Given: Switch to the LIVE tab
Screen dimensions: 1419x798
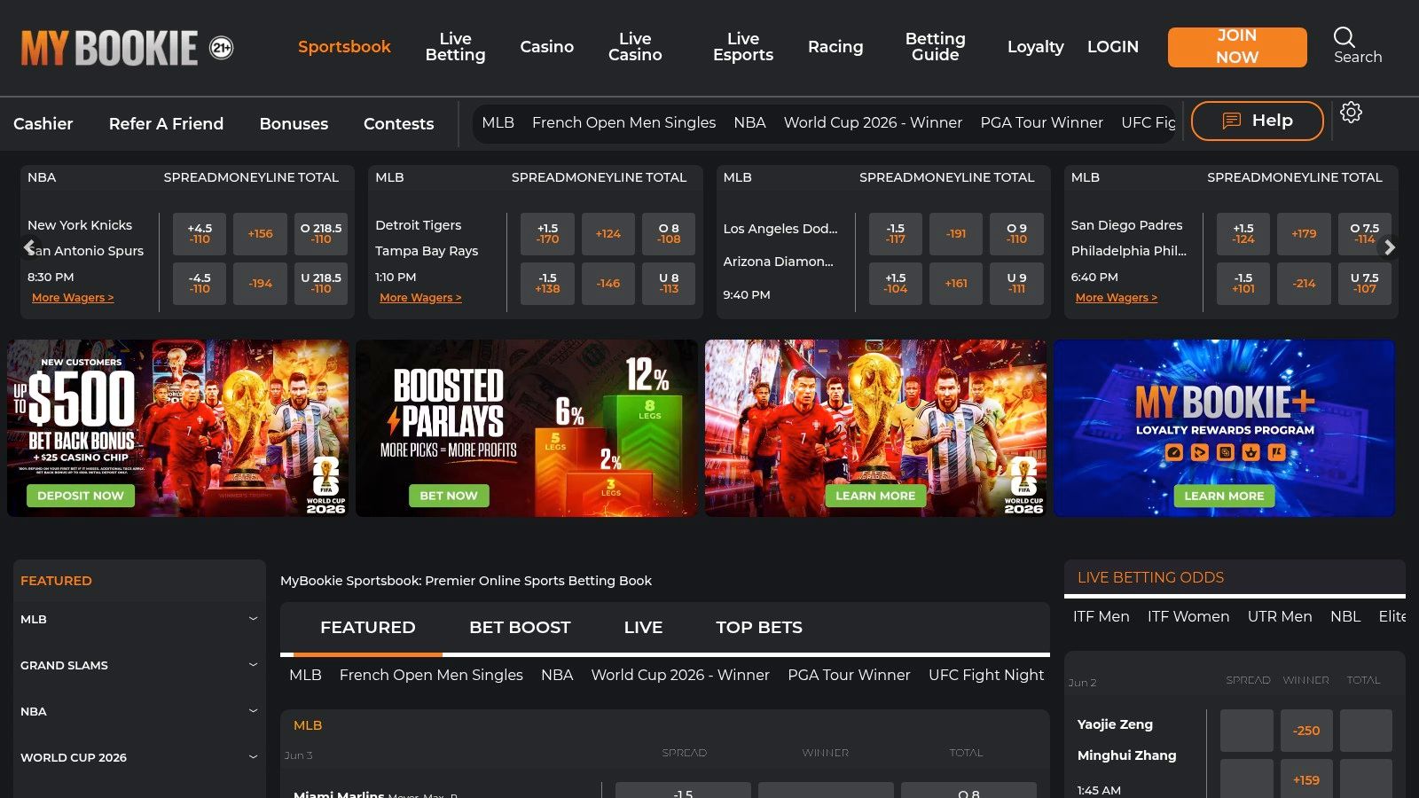Looking at the screenshot, I should click(643, 628).
